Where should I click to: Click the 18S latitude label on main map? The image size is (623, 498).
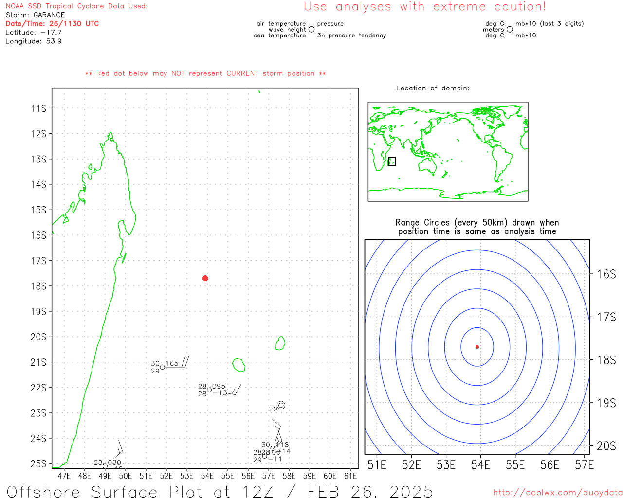(x=38, y=286)
